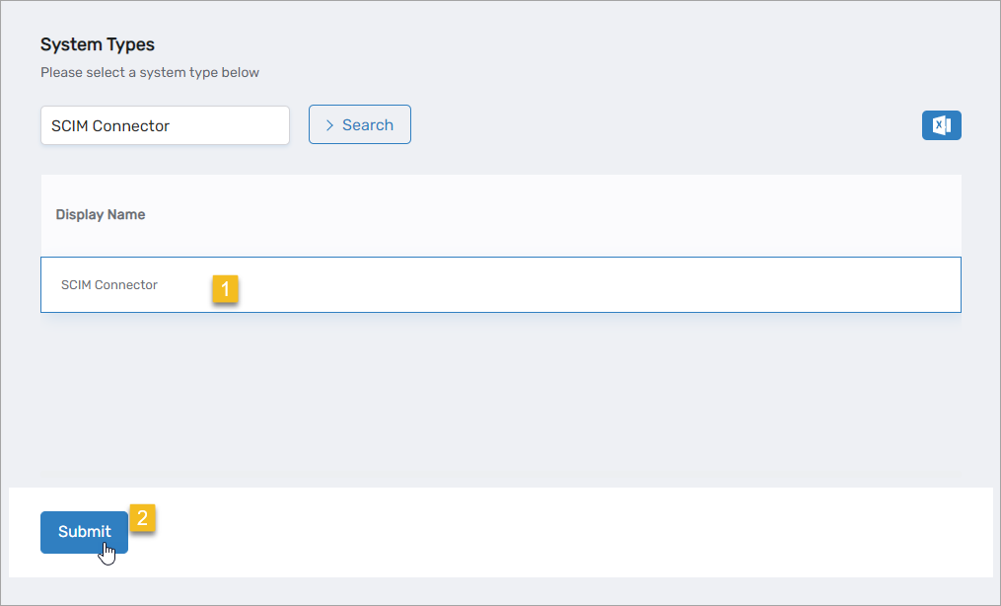
Task: Click the Display Name column header
Action: click(x=101, y=214)
